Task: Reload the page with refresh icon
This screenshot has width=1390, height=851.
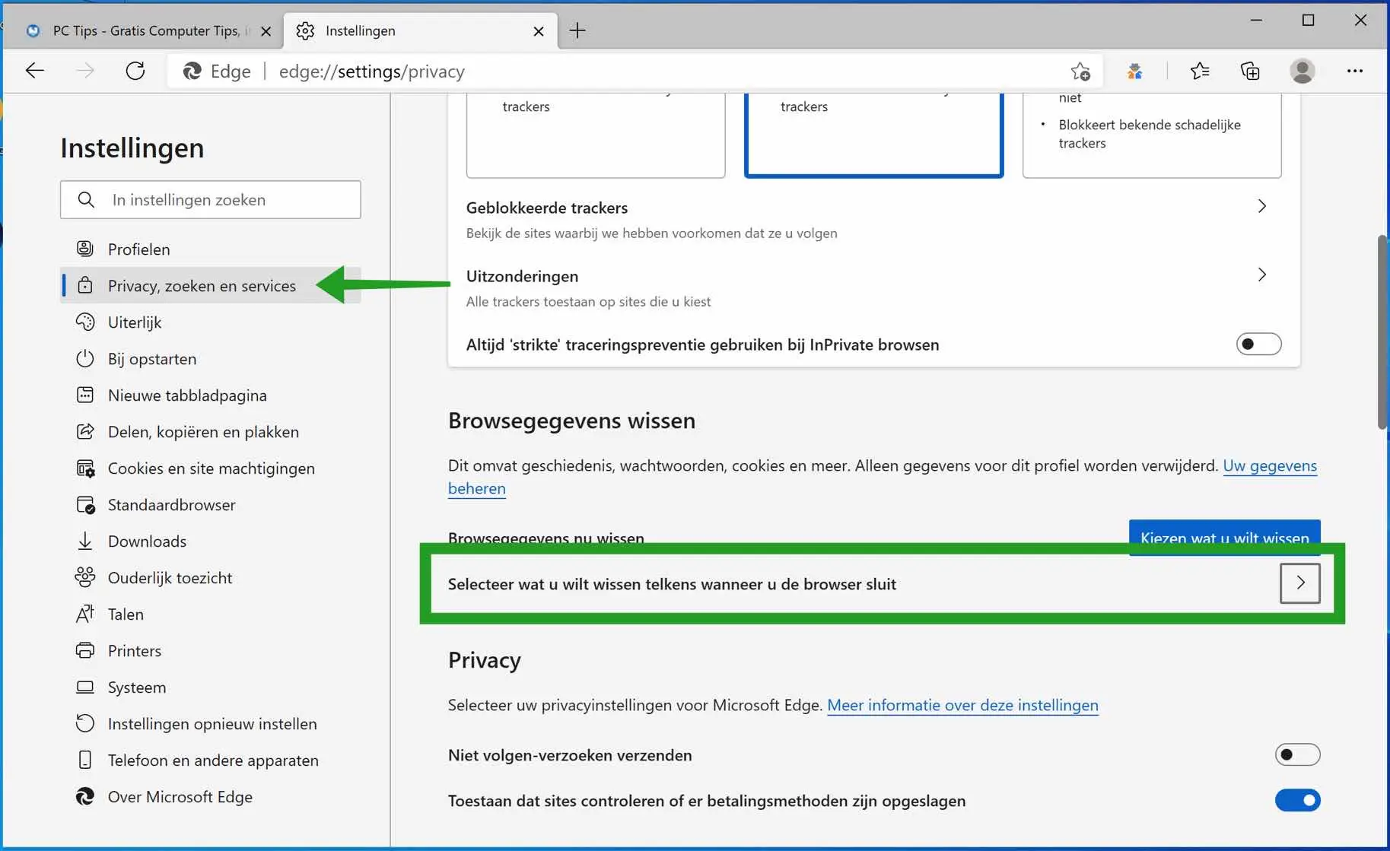Action: coord(135,71)
